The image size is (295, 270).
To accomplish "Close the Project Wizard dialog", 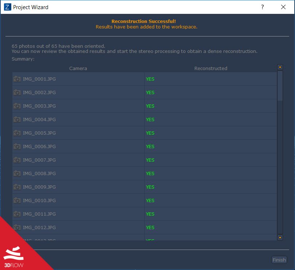I will pyautogui.click(x=283, y=7).
